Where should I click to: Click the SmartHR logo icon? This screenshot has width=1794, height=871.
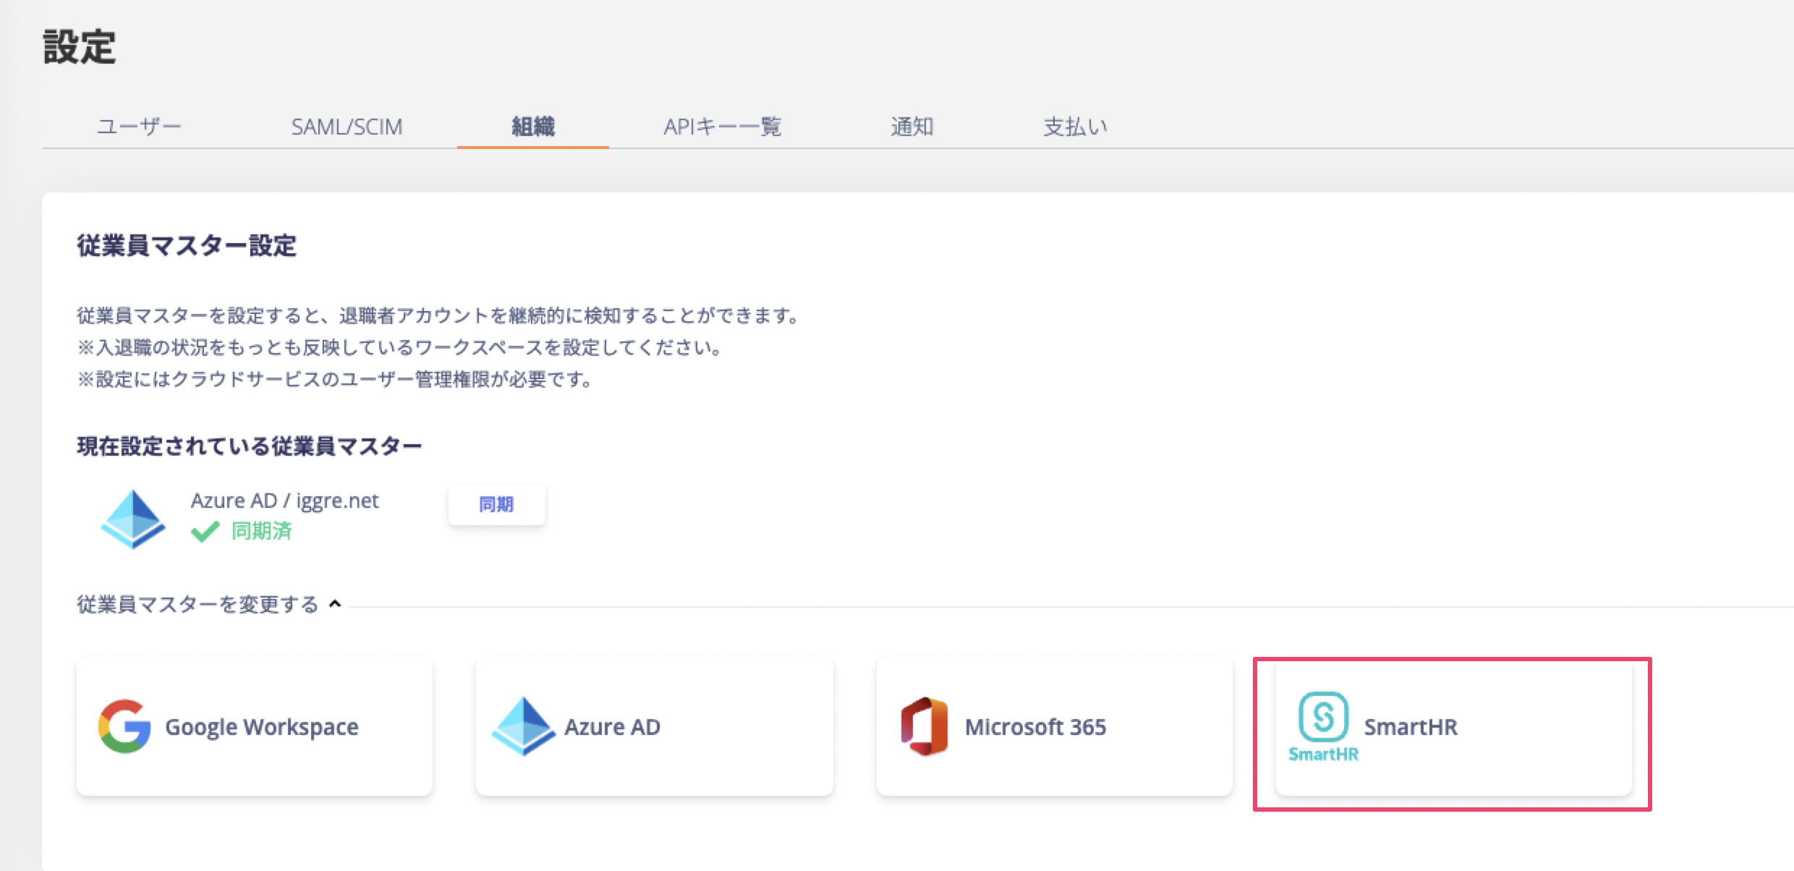1324,726
